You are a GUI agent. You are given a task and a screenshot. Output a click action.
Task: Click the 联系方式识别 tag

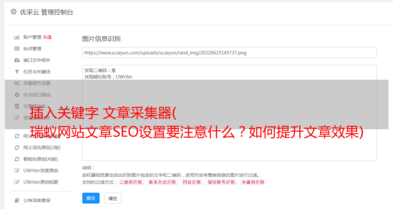tap(162, 182)
